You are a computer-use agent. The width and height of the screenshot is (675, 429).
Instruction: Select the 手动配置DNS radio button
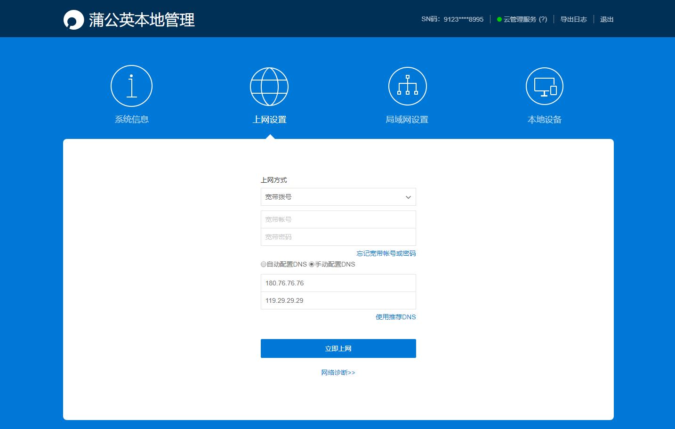point(311,264)
